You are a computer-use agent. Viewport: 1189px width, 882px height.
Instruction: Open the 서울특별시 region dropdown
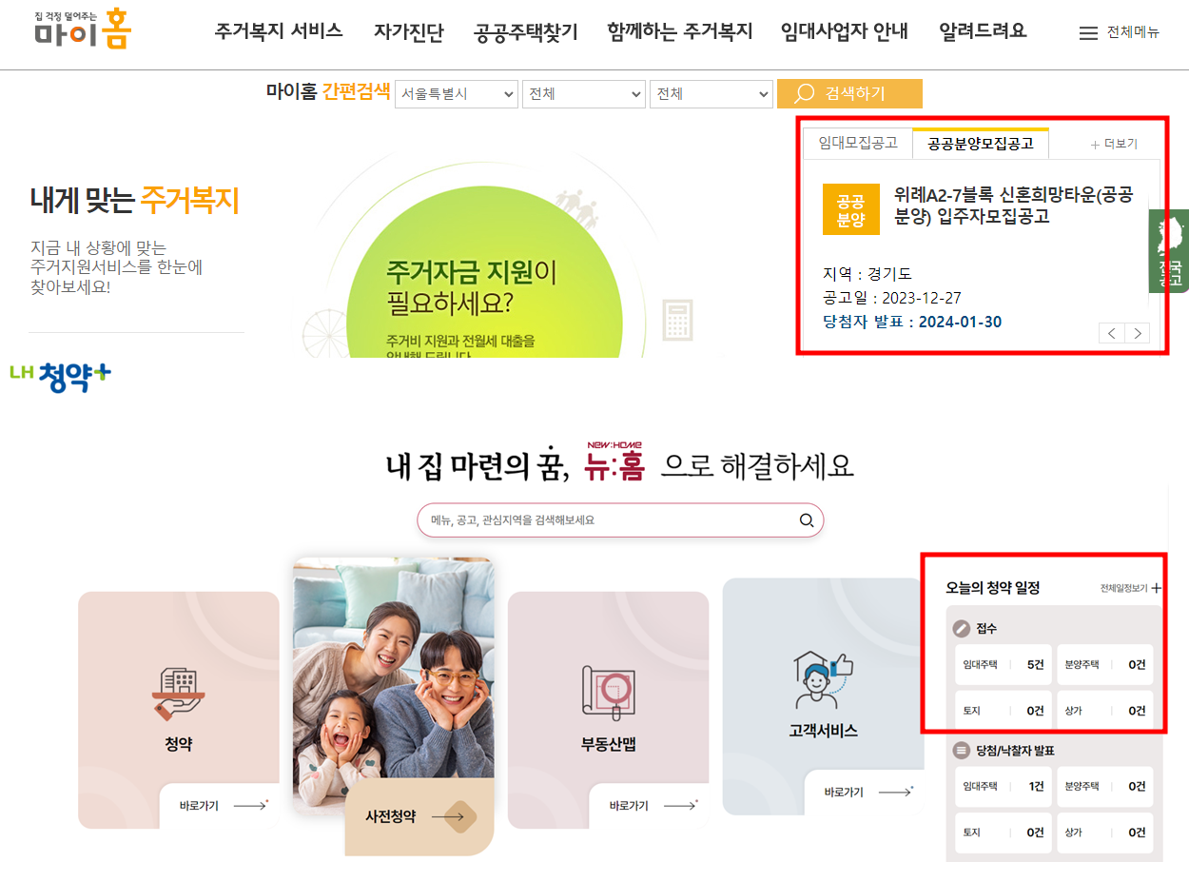(456, 93)
